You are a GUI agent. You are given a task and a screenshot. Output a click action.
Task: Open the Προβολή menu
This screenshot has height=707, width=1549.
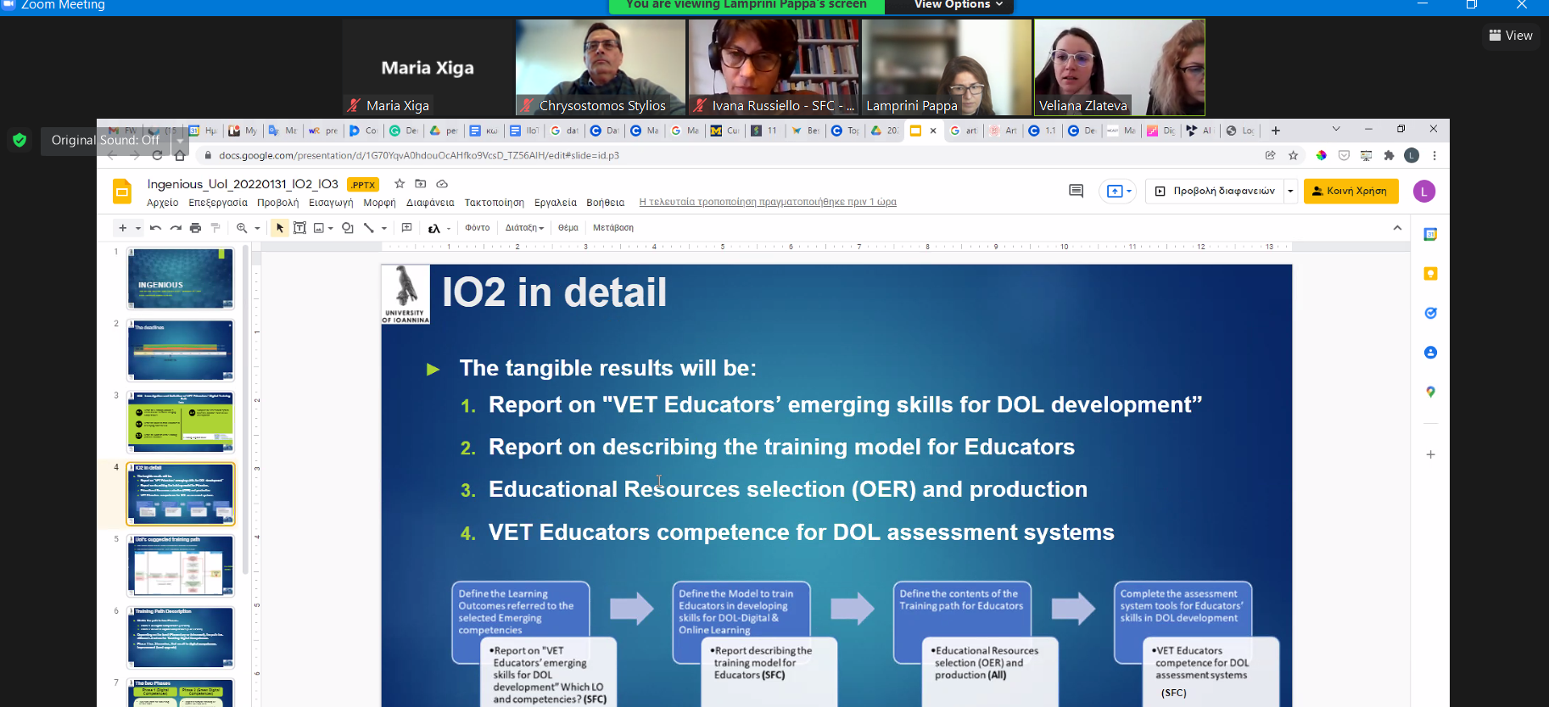[278, 203]
